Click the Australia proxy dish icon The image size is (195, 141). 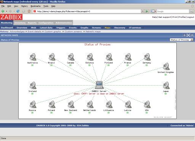click(33, 57)
